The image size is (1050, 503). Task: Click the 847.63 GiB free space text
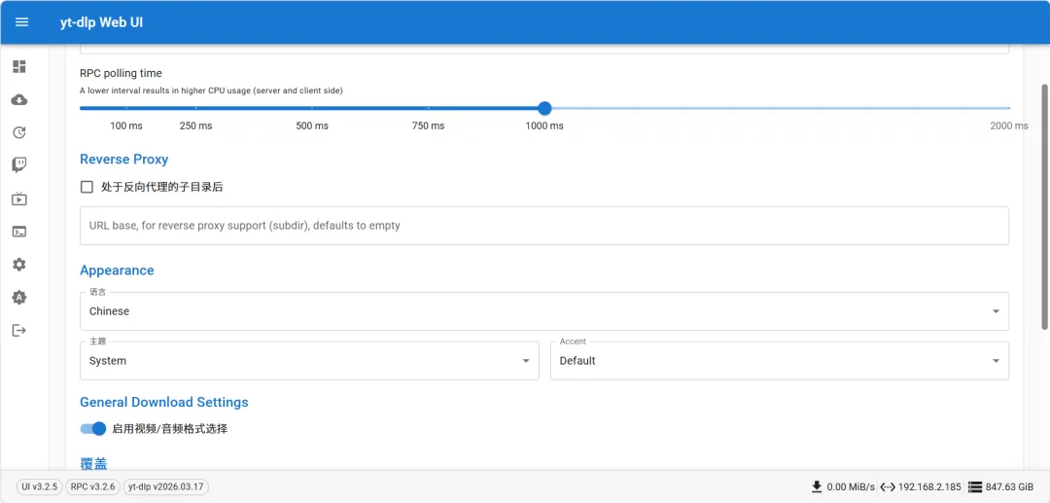1010,486
